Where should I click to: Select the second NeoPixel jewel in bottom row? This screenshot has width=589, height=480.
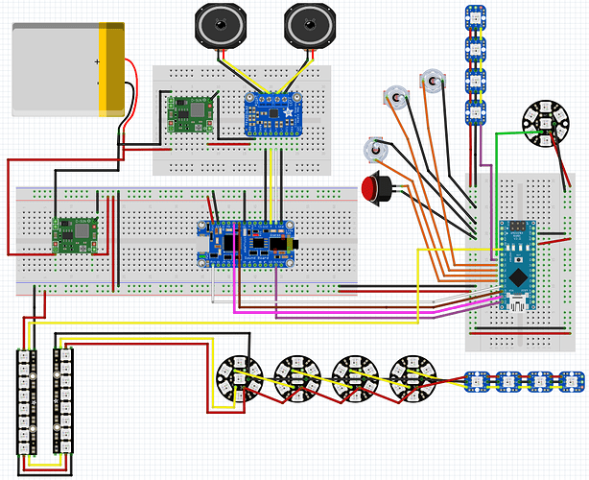click(297, 378)
